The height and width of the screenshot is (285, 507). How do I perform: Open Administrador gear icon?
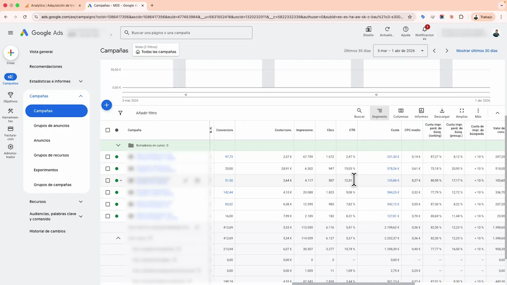11,147
